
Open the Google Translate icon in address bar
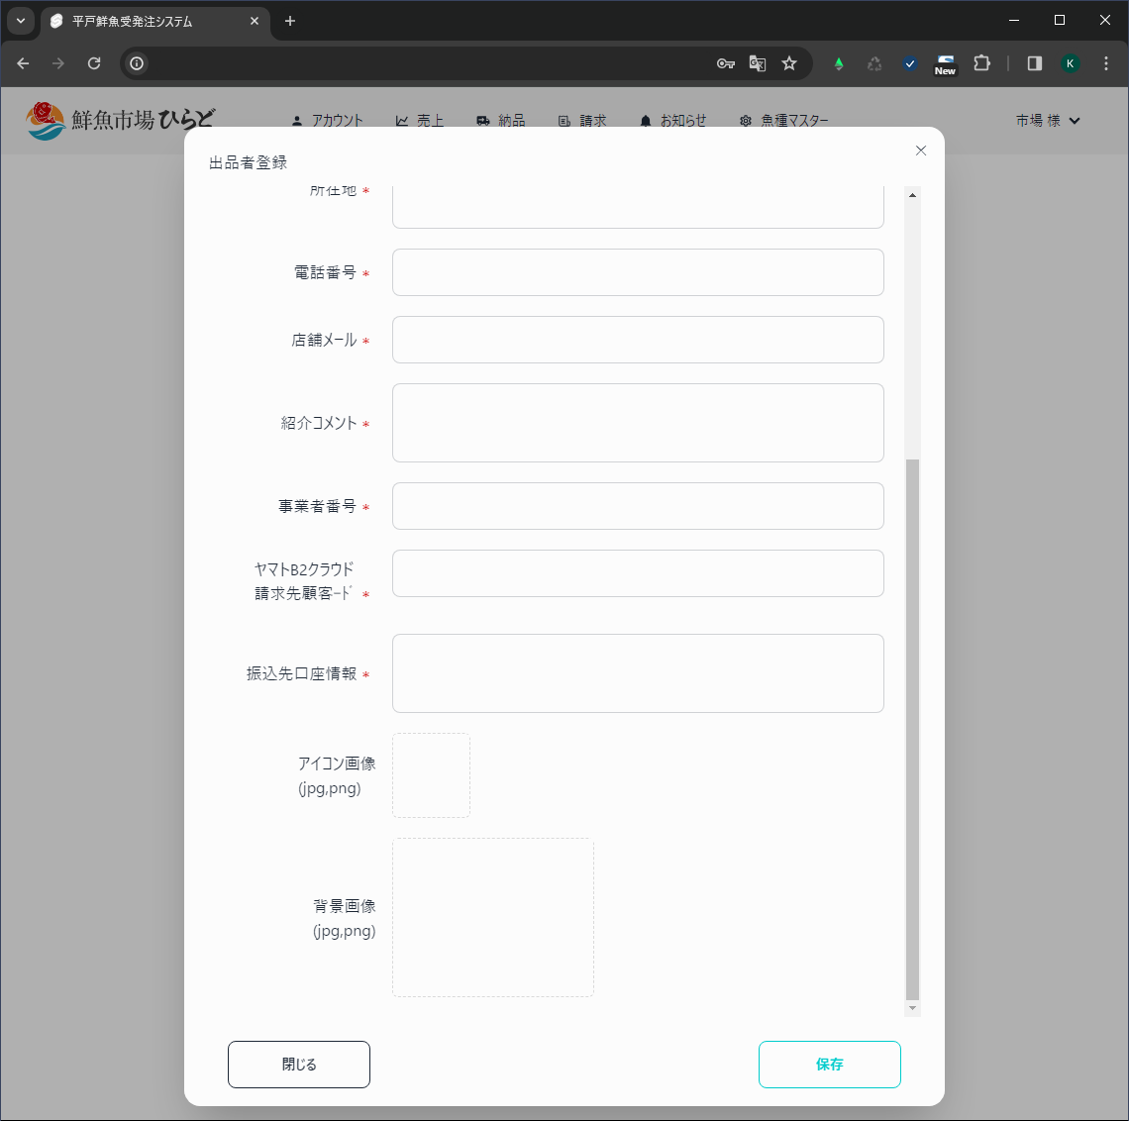(758, 63)
